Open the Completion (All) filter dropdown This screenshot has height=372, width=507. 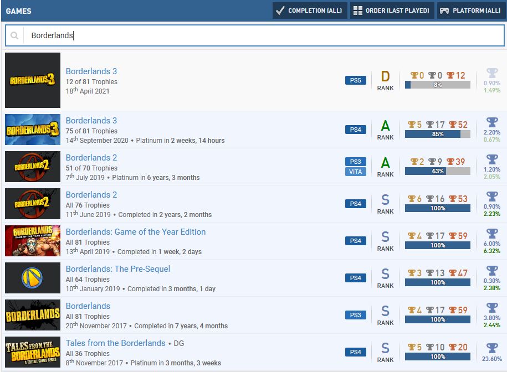(x=309, y=11)
